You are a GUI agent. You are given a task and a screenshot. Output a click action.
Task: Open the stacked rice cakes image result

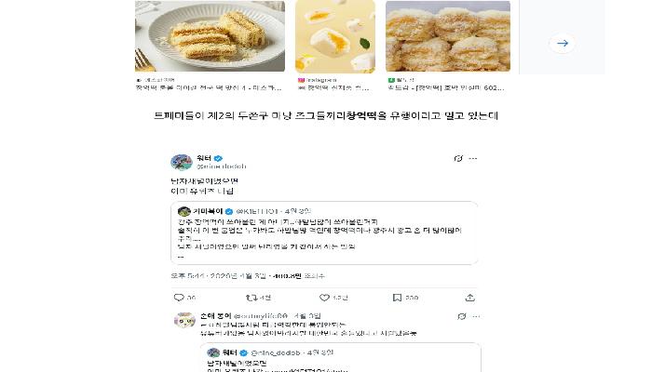tap(448, 35)
